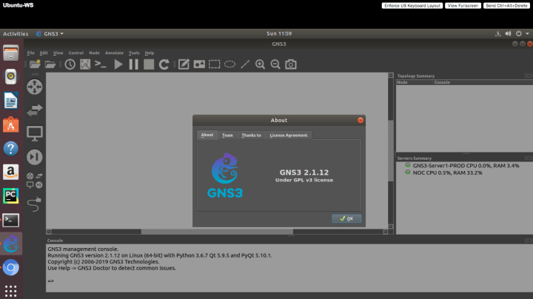533x299 pixels.
Task: Open the Node menu
Action: [x=94, y=53]
